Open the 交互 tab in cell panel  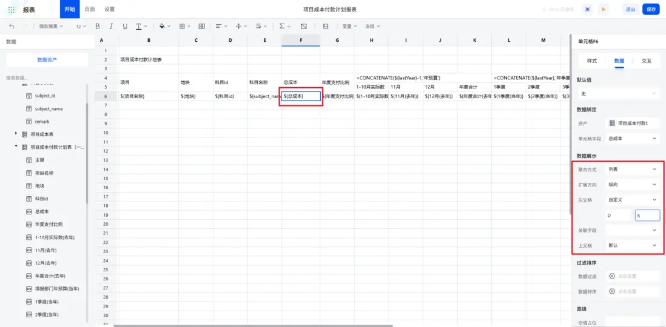(x=647, y=61)
